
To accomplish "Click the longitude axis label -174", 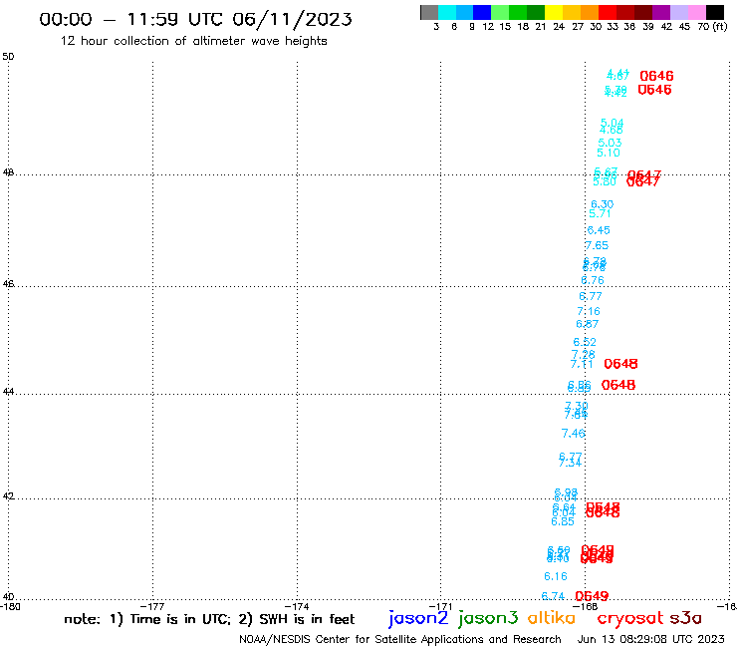I will [x=297, y=606].
